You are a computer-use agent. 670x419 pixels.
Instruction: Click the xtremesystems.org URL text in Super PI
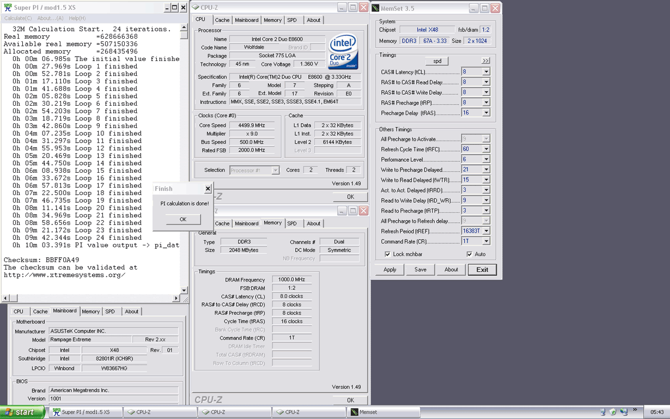point(64,275)
